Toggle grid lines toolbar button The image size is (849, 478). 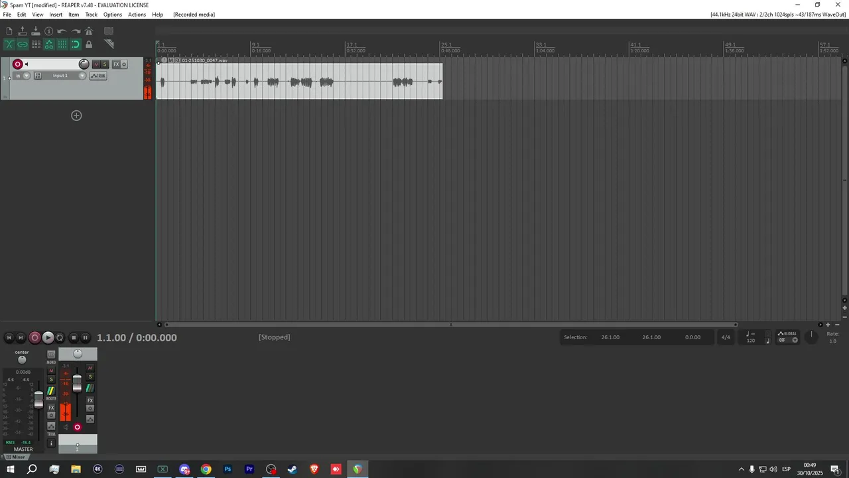pos(62,44)
